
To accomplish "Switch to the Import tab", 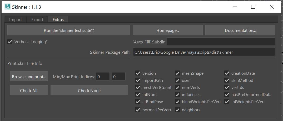I will click(16, 19).
